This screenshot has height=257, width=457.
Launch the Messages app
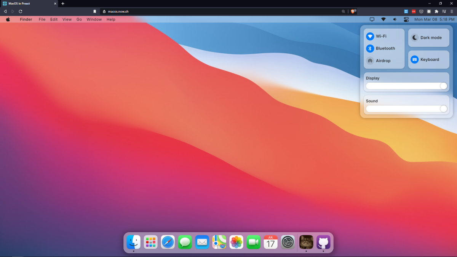[x=185, y=242]
